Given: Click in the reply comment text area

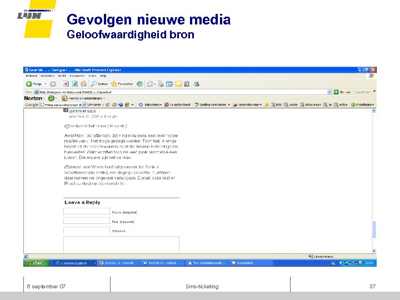Looking at the screenshot, I should (121, 244).
